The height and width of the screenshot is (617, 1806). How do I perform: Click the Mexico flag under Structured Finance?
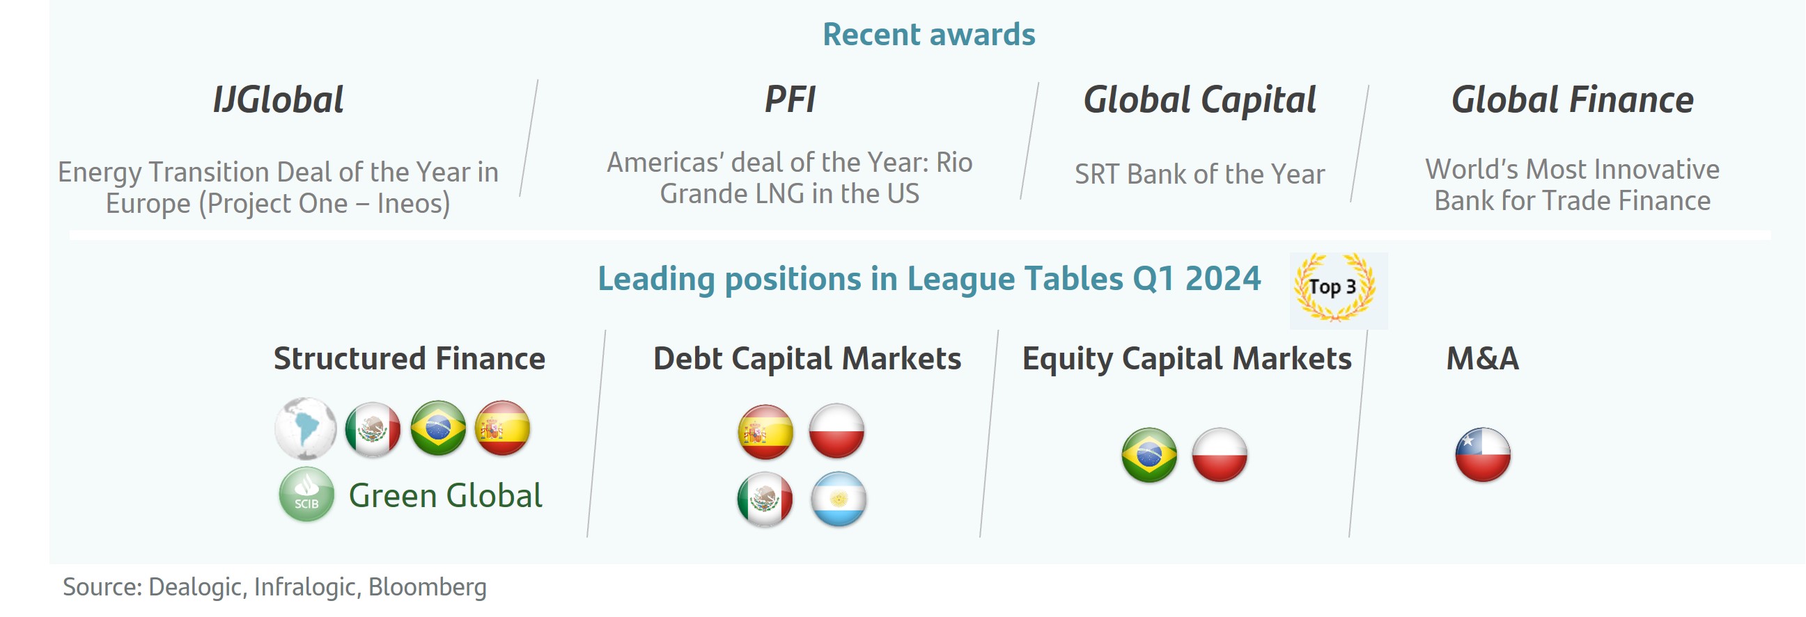coord(373,428)
